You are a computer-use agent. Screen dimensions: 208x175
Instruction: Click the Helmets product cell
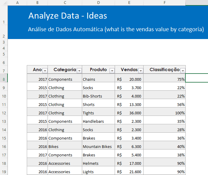(98, 163)
